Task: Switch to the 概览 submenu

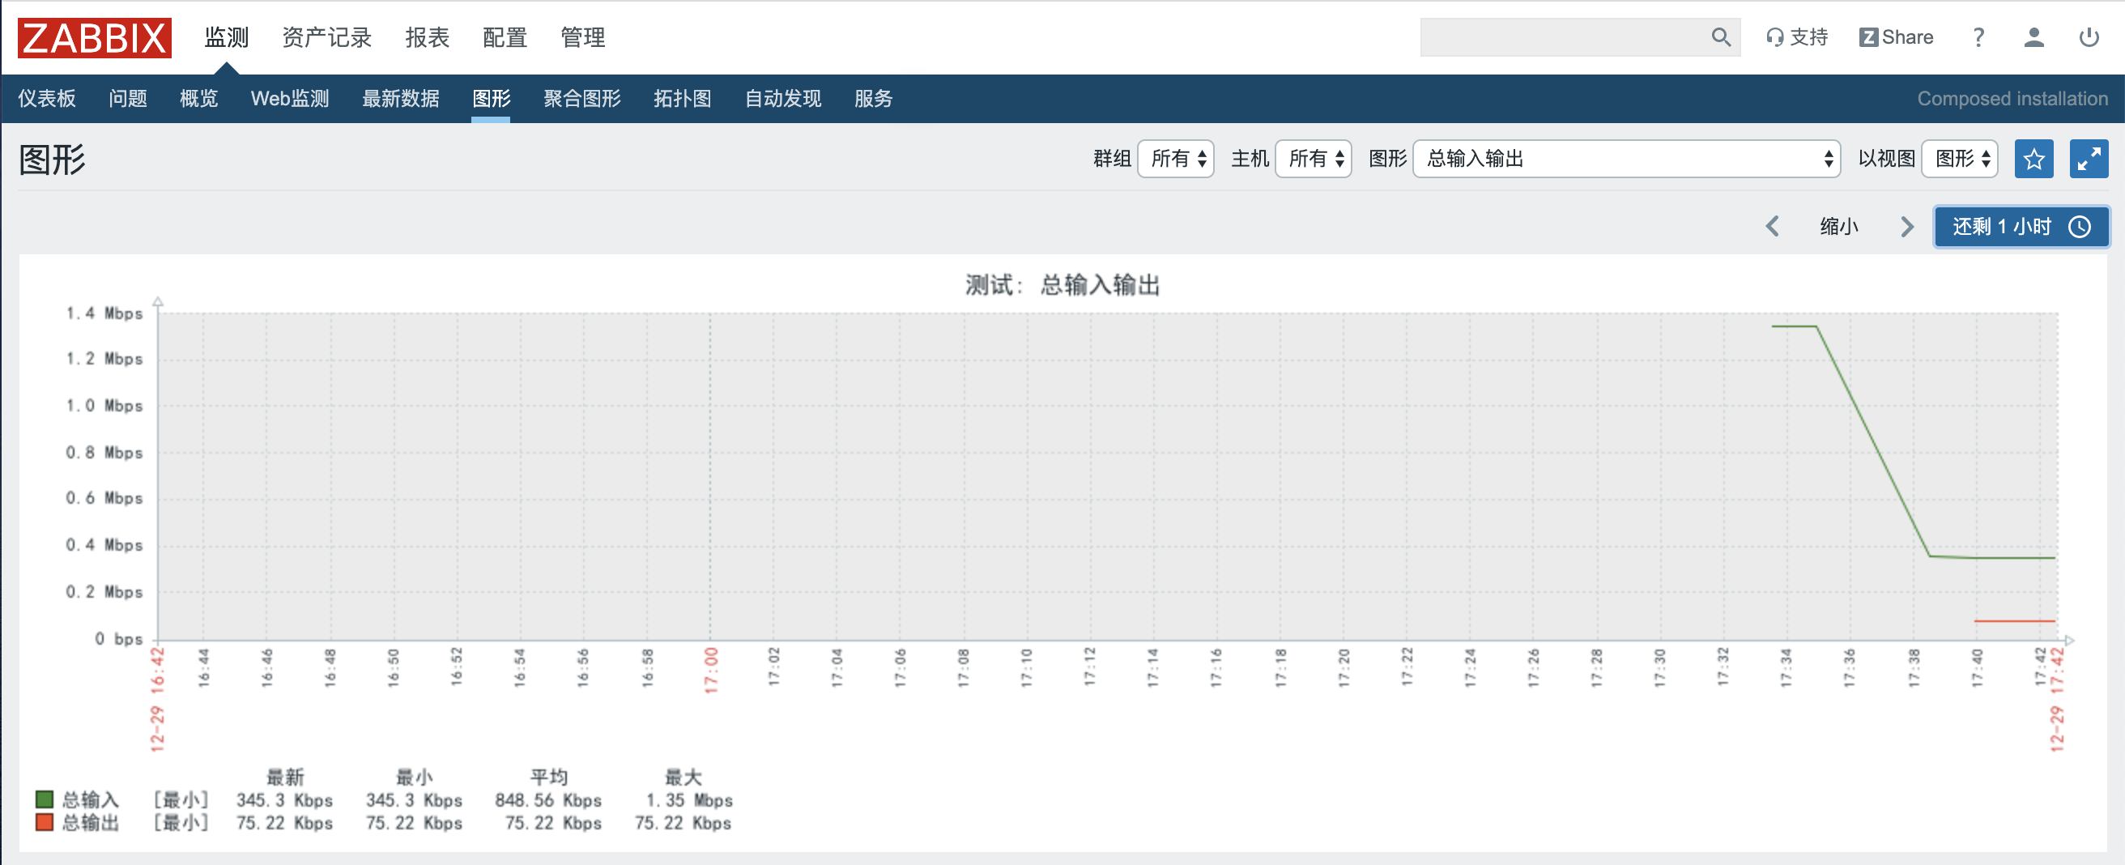Action: point(198,98)
